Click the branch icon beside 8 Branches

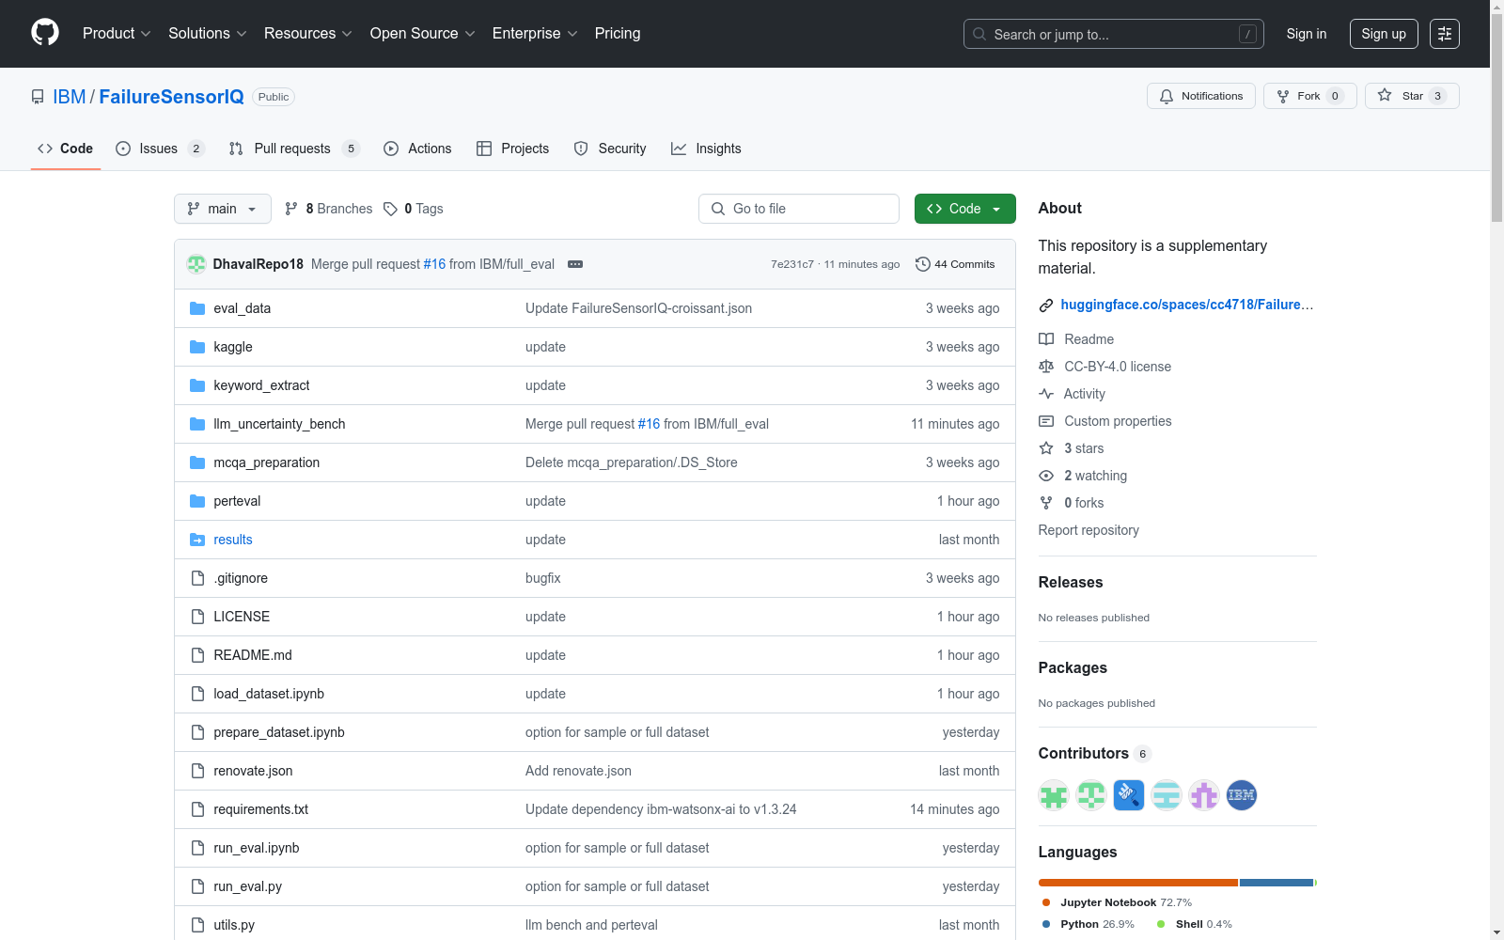coord(291,209)
